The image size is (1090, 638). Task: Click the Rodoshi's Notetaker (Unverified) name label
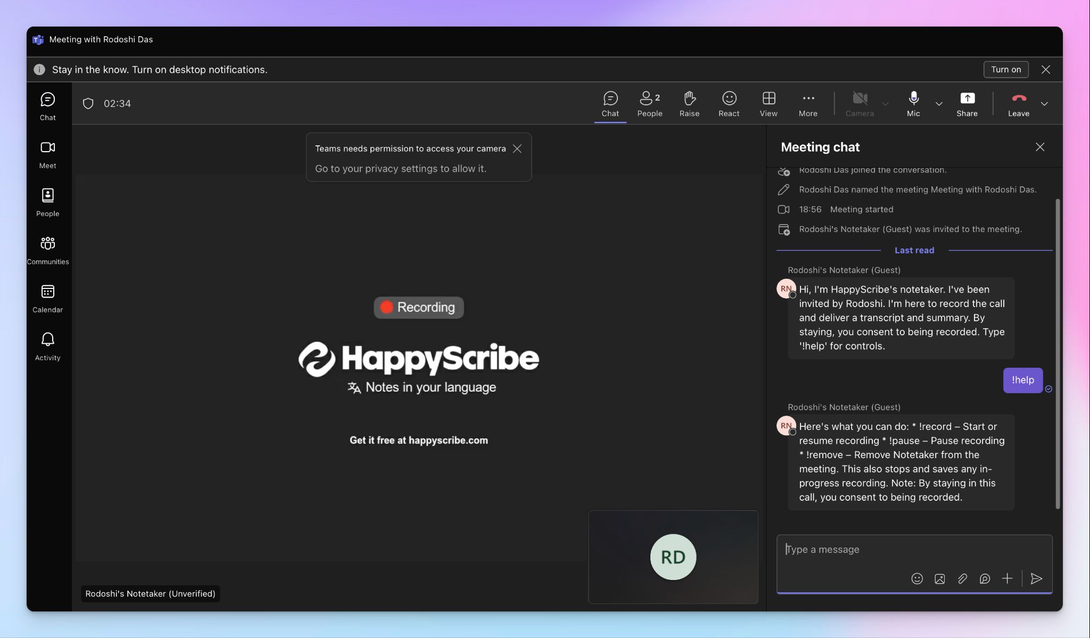pos(150,593)
